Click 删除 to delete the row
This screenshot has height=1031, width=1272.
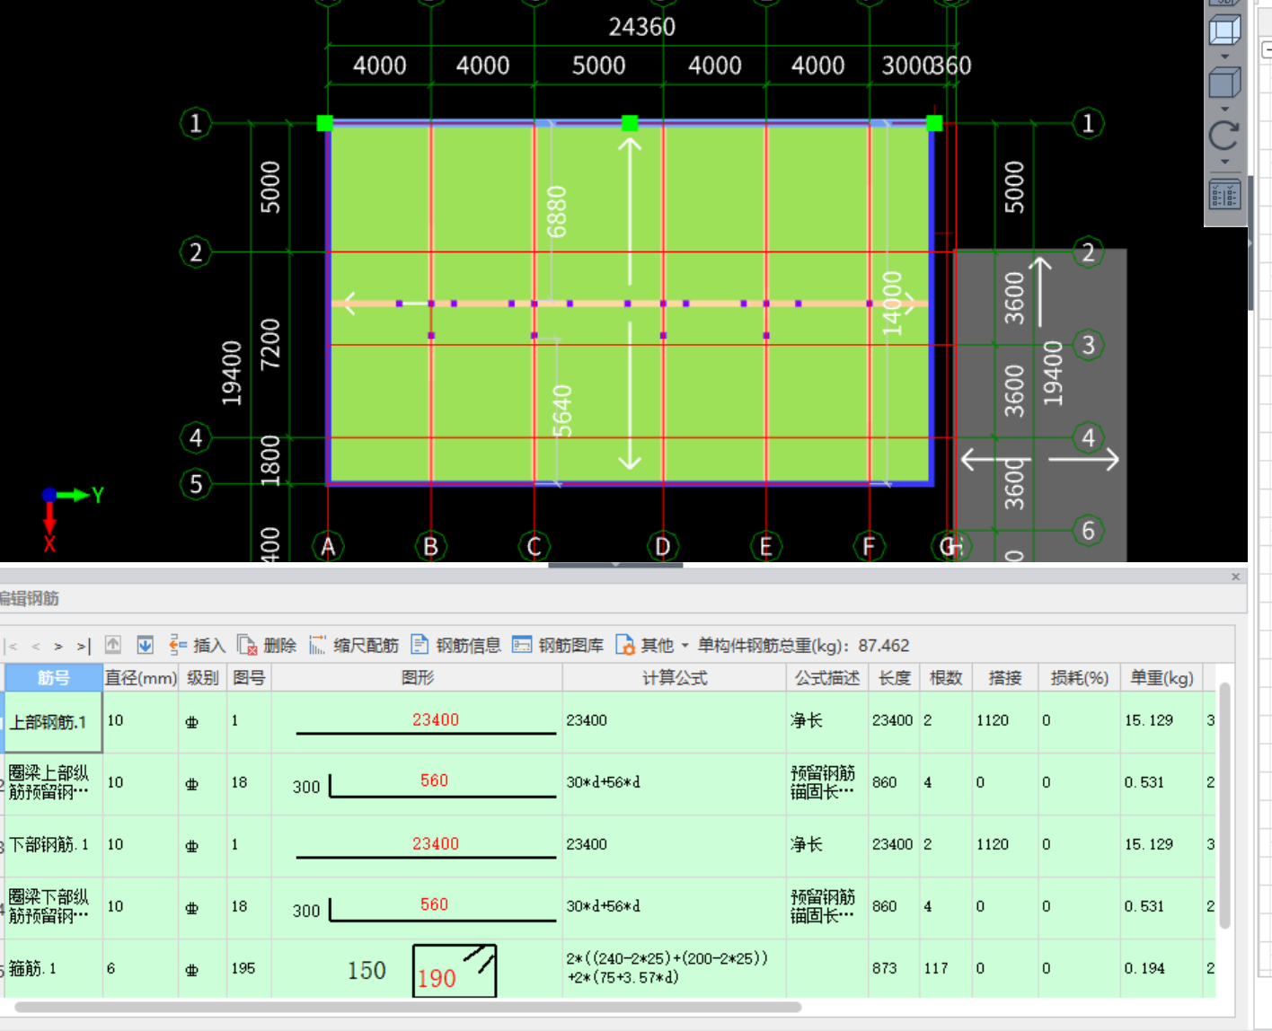point(267,645)
